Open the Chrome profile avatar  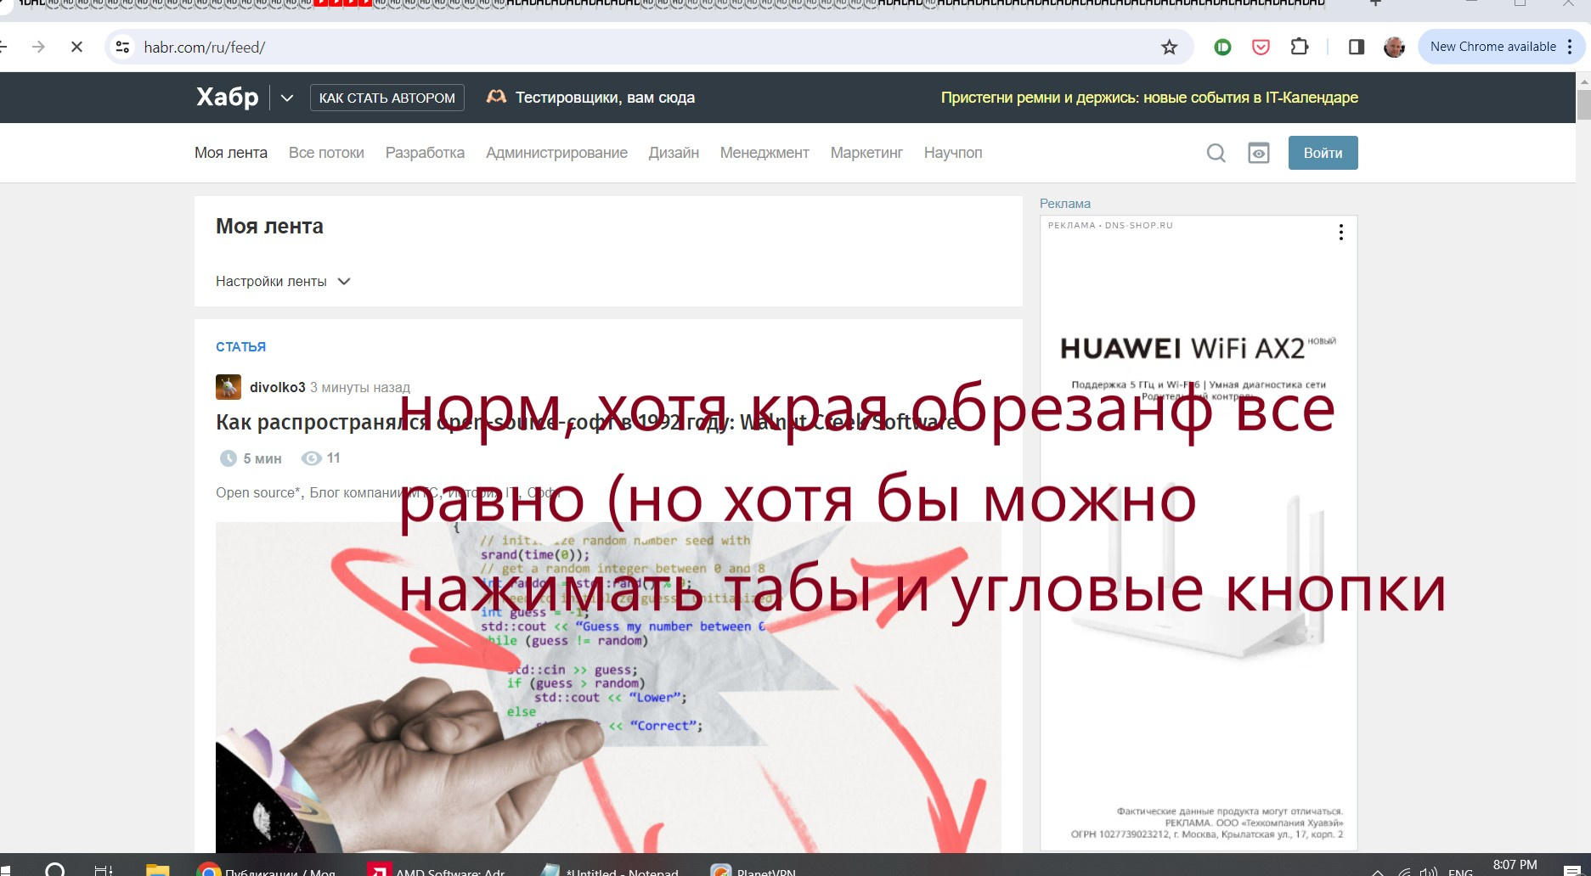(x=1394, y=48)
